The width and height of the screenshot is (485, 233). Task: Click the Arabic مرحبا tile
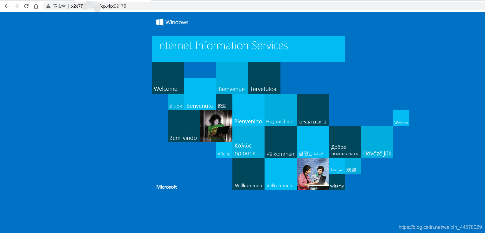(337, 166)
